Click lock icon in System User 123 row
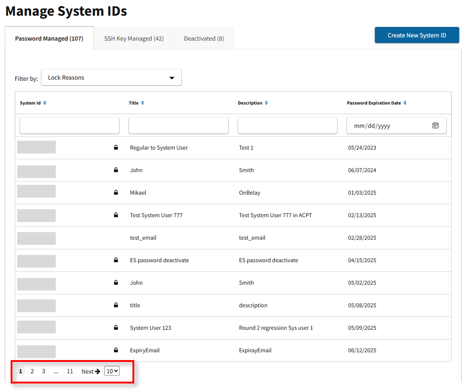464x391 pixels. click(116, 327)
